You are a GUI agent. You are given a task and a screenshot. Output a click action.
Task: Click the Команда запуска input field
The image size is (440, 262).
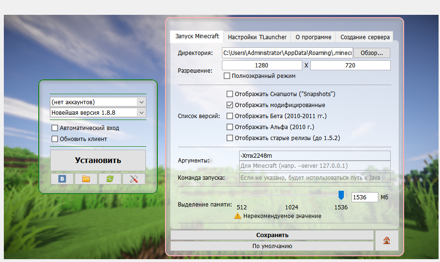pyautogui.click(x=315, y=177)
